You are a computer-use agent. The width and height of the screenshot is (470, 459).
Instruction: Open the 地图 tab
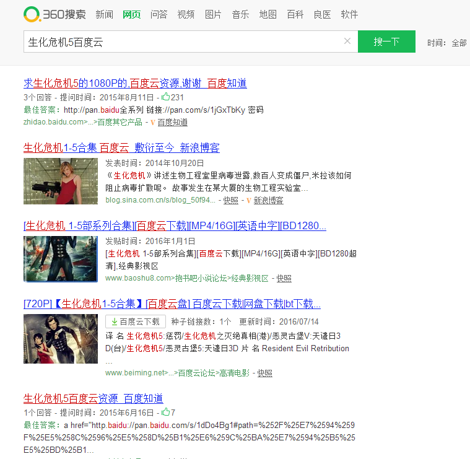point(268,14)
